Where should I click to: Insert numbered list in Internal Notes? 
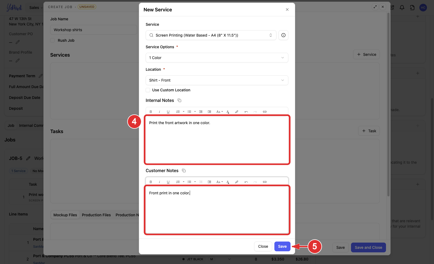coord(178,112)
